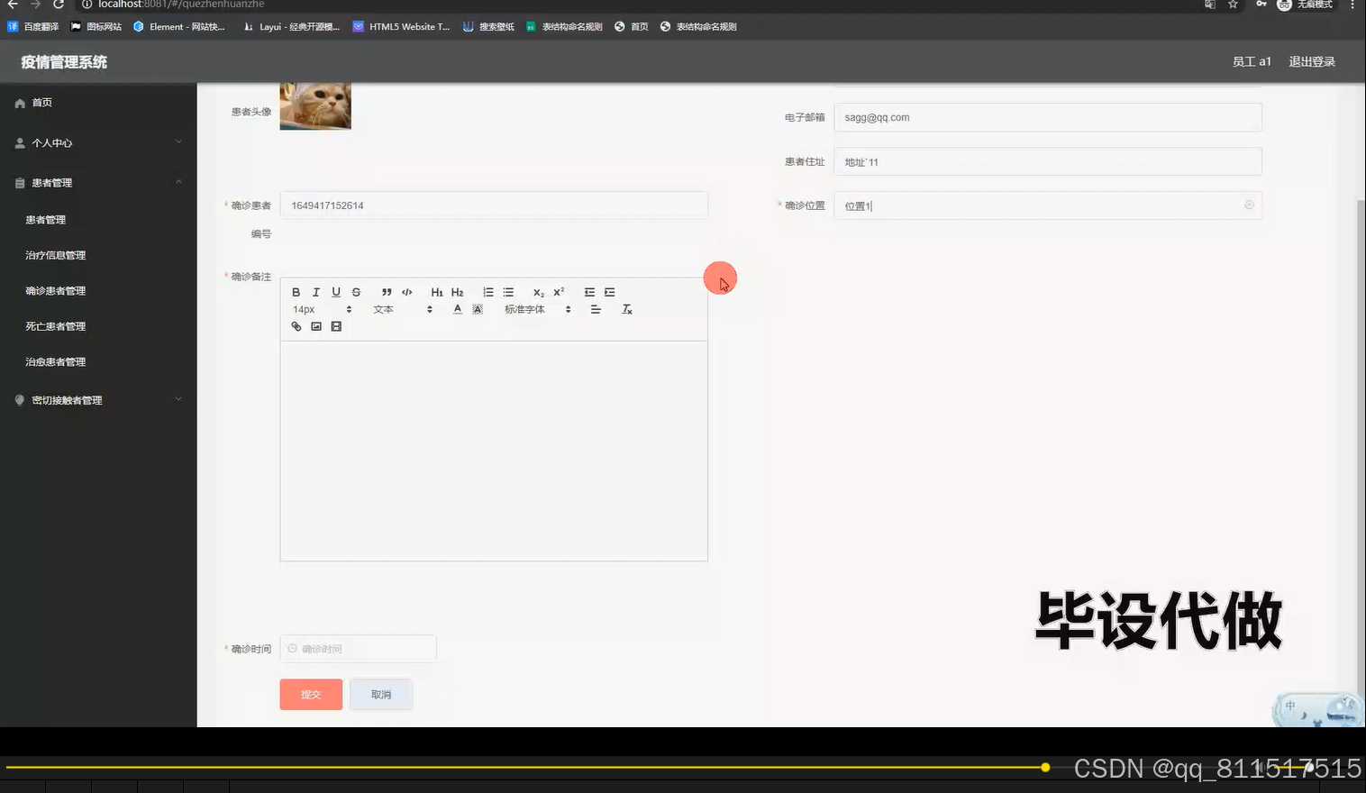1366x793 pixels.
Task: Click the patient avatar cat thumbnail
Action: pos(315,106)
